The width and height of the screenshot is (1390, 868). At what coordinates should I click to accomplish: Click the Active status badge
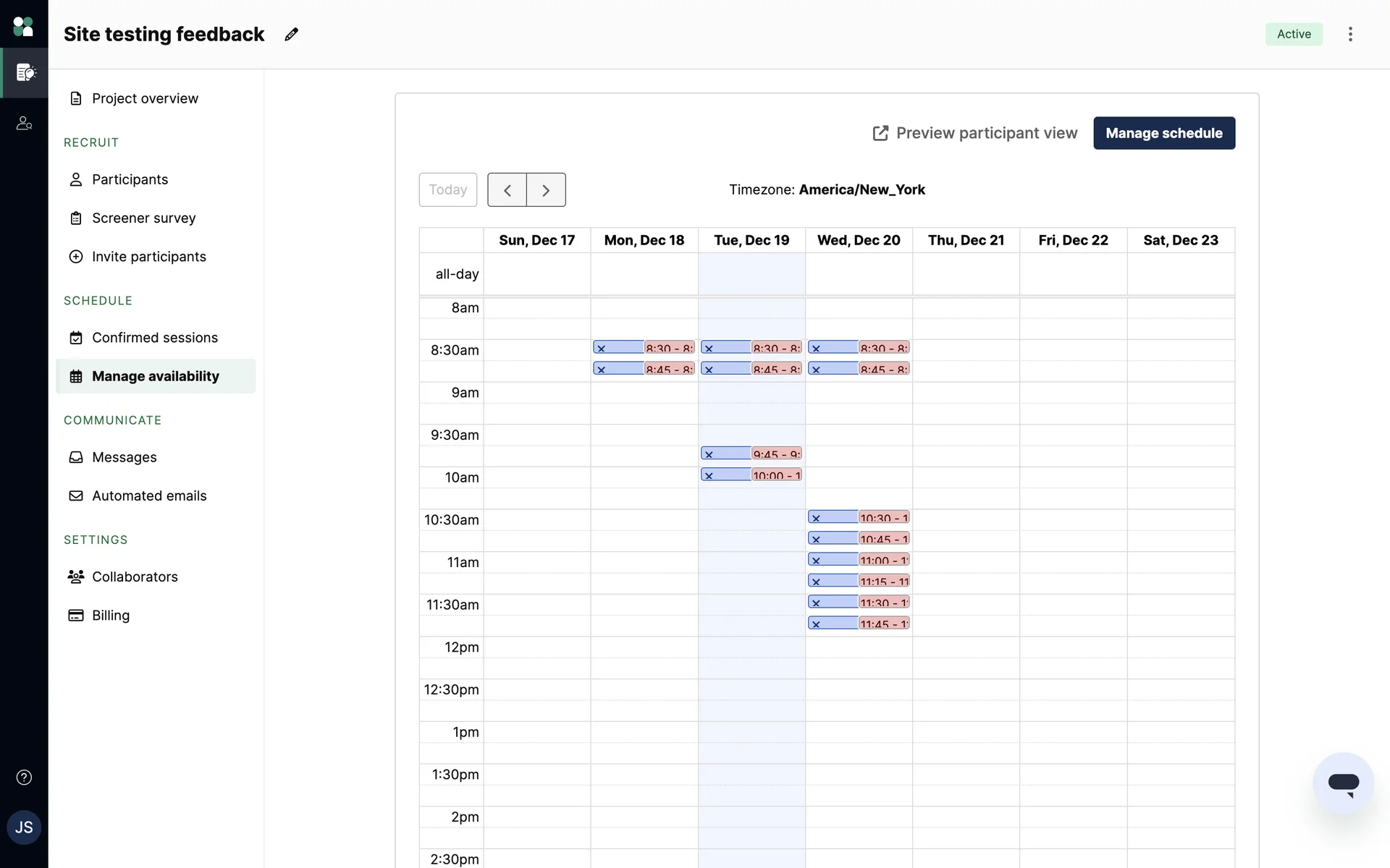[1293, 34]
